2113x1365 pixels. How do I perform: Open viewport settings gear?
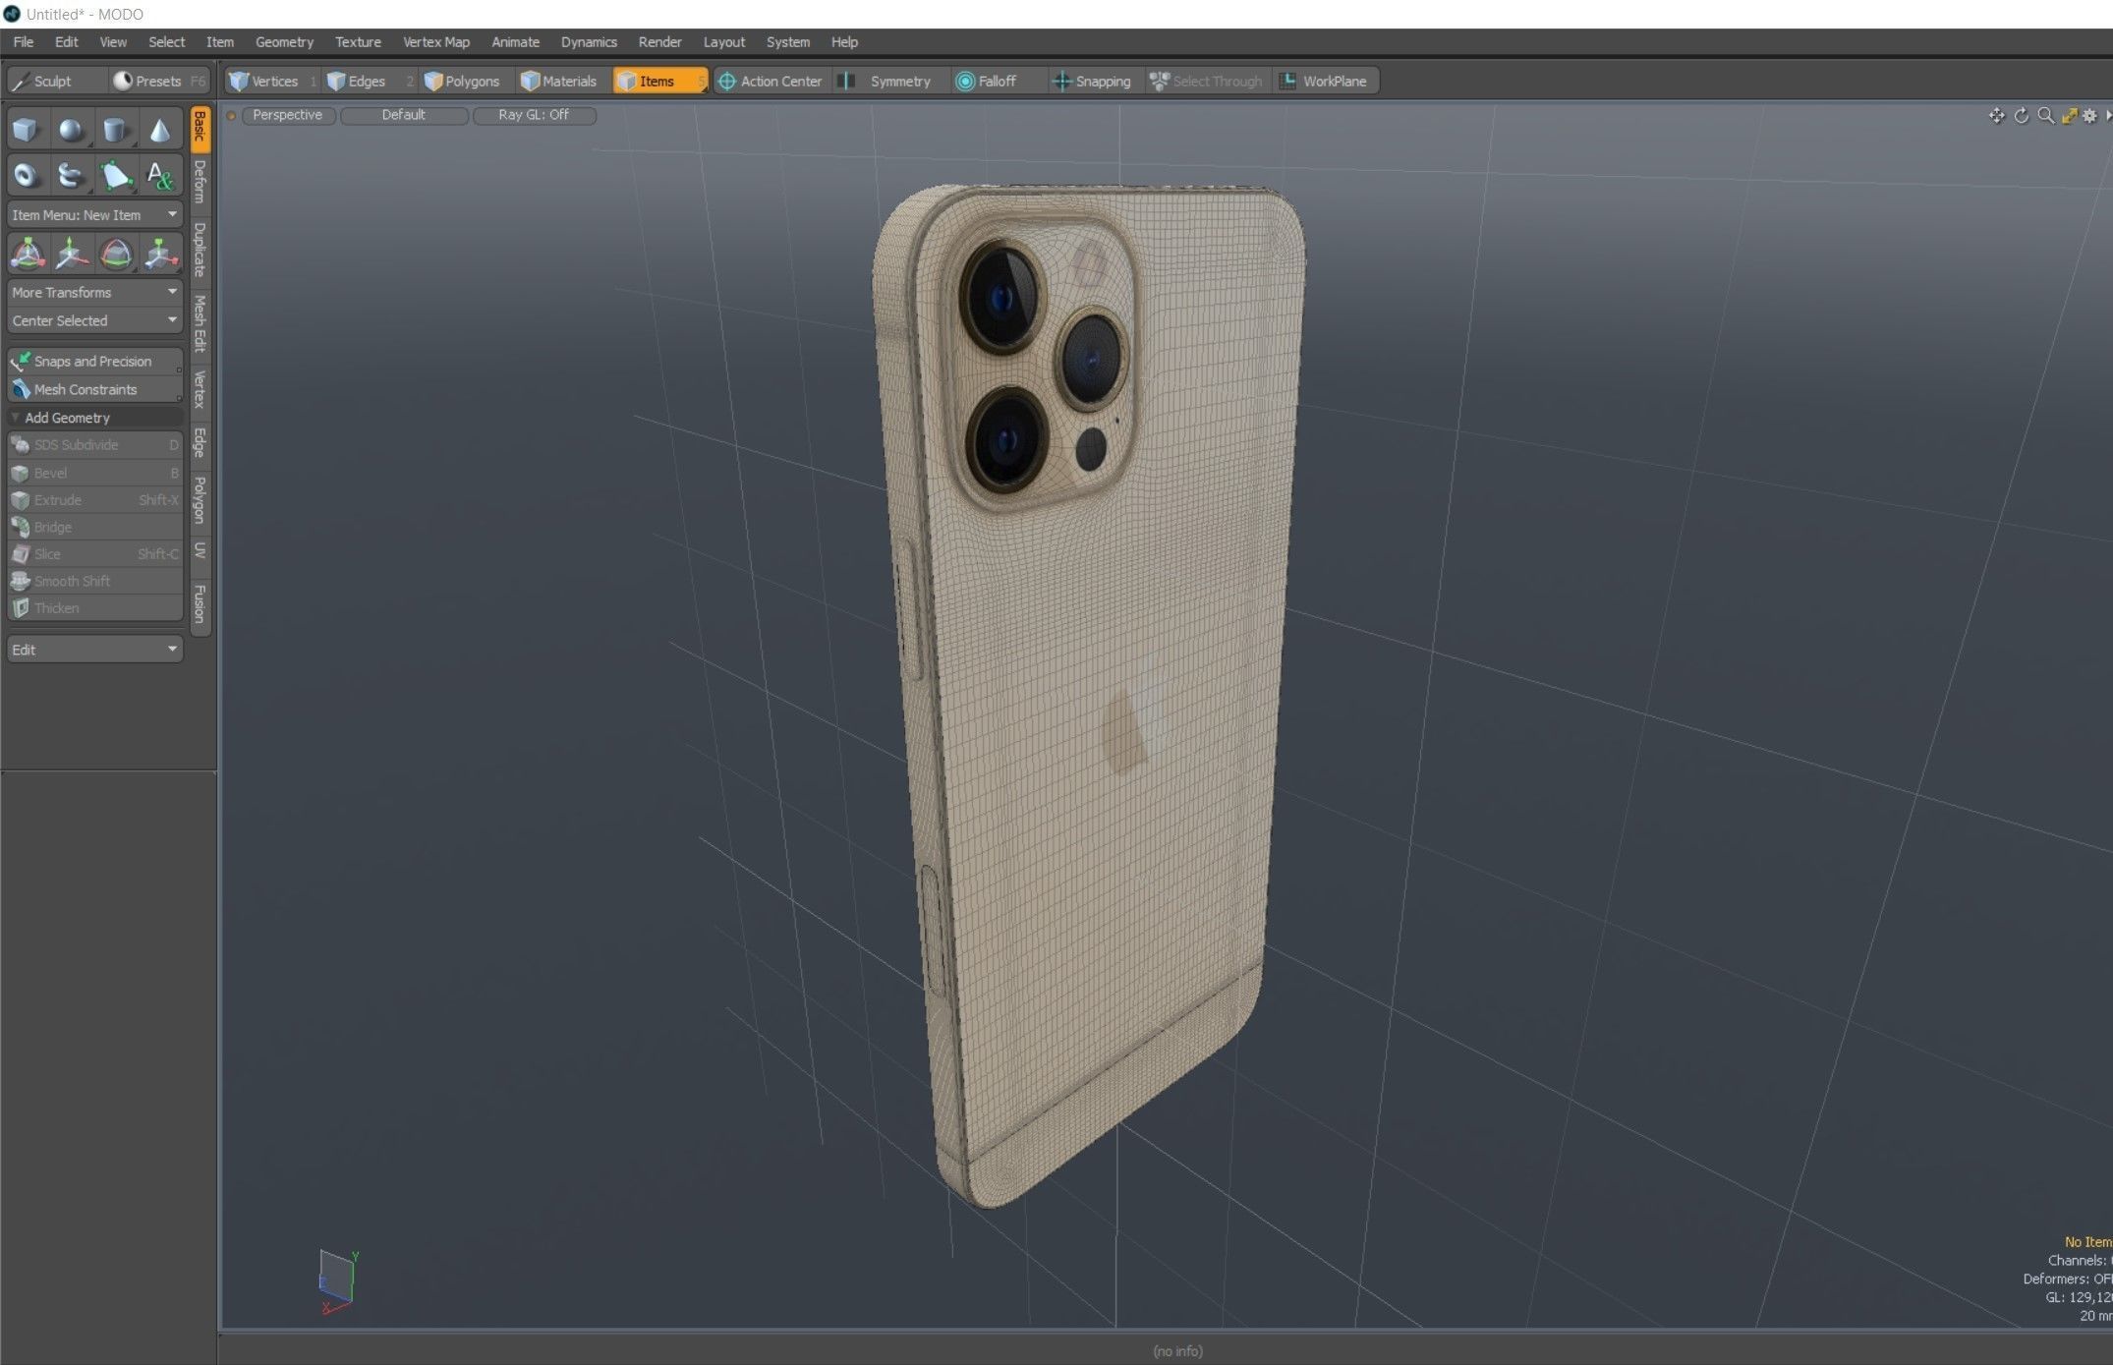tap(2089, 116)
